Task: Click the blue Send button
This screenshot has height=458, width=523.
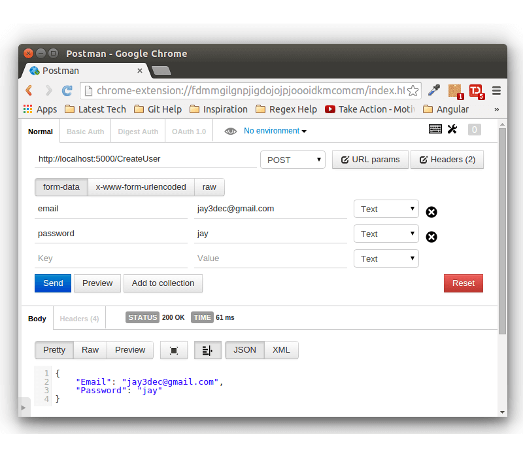Action: tap(53, 283)
